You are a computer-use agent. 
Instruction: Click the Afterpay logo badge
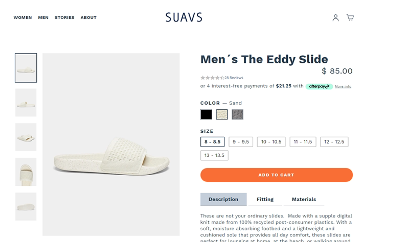click(x=320, y=86)
